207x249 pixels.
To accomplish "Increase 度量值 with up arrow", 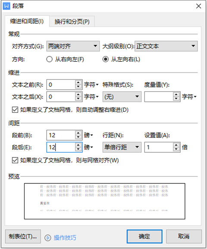I will (176, 95).
